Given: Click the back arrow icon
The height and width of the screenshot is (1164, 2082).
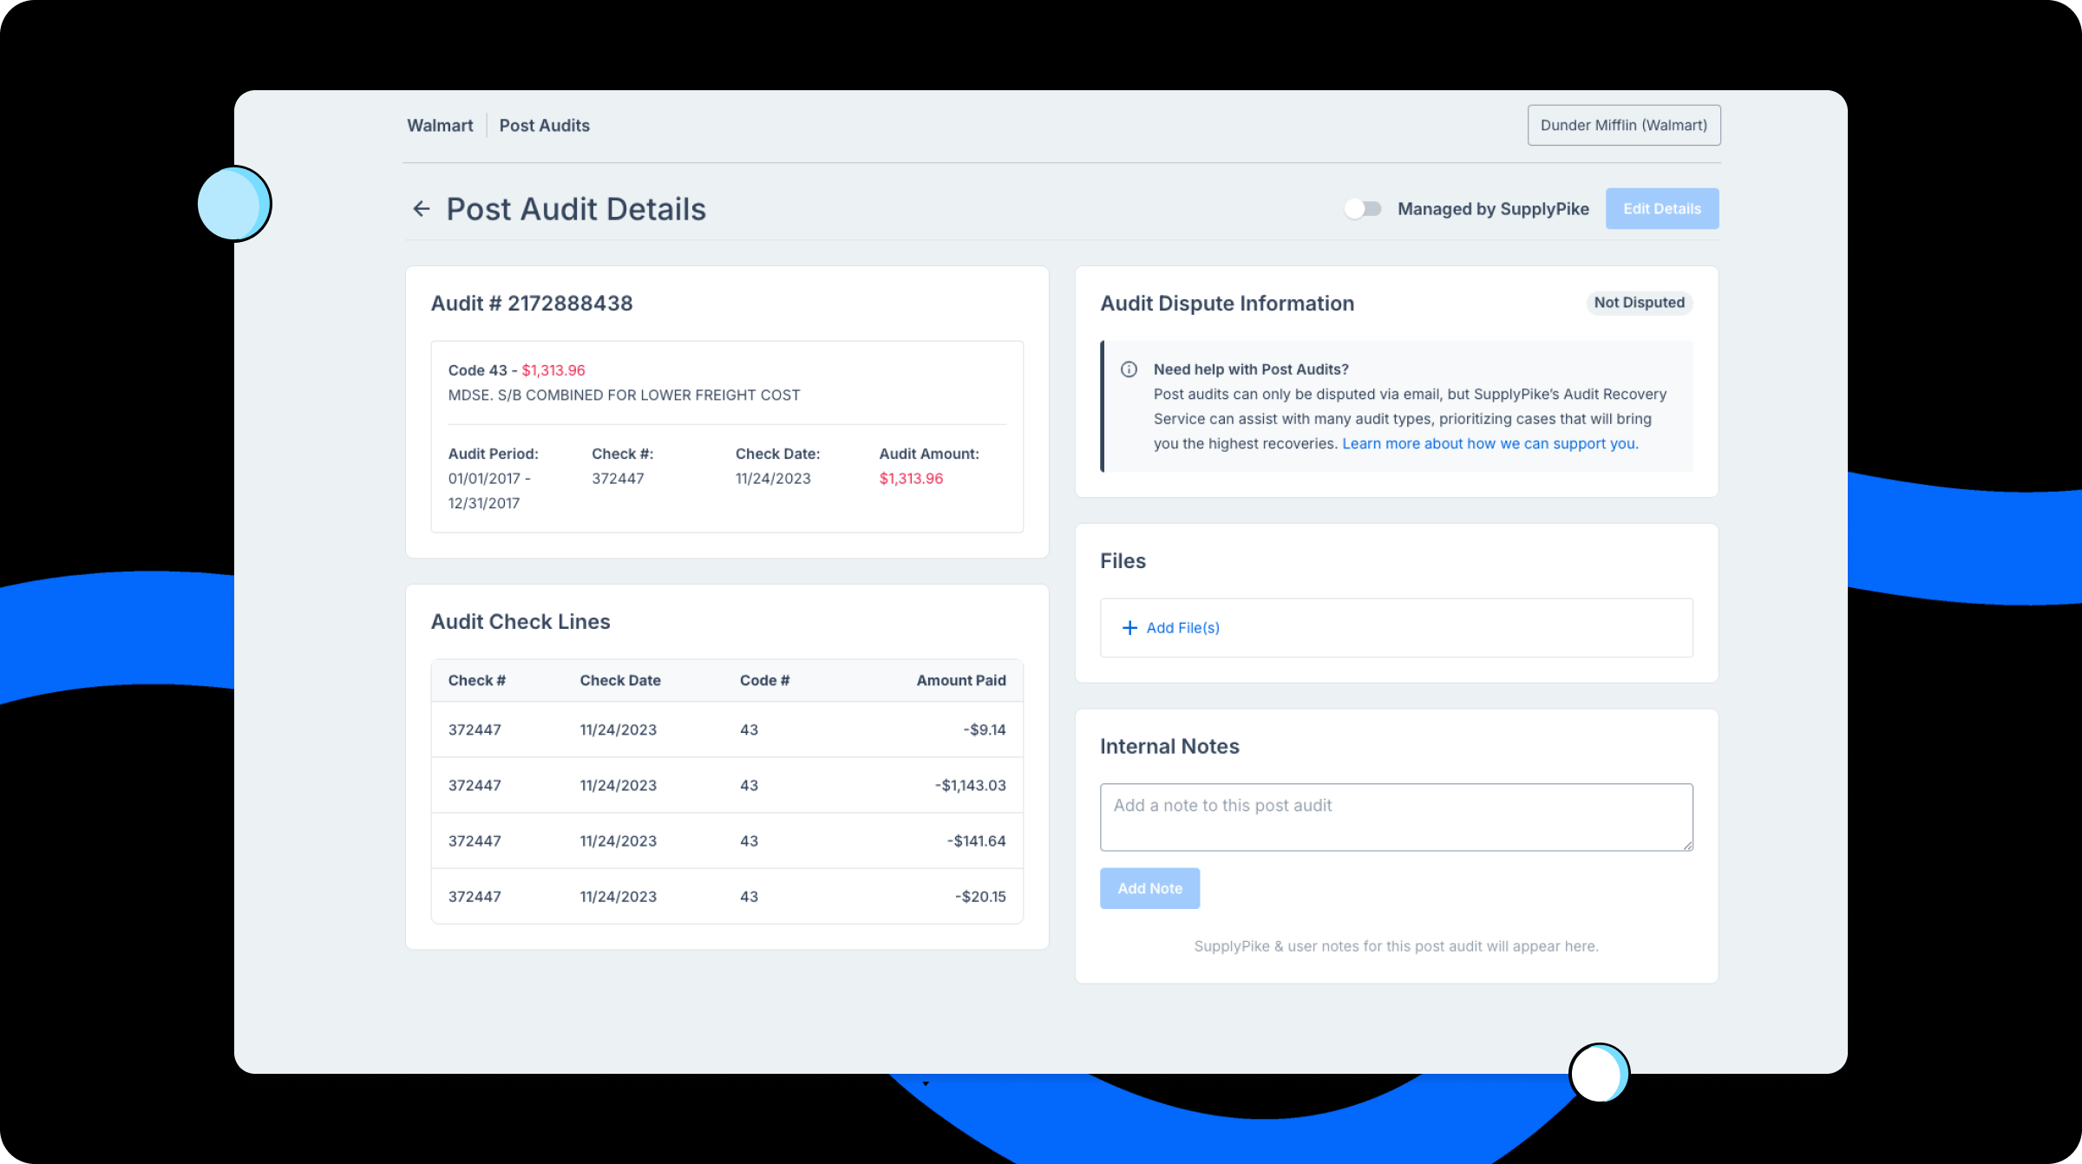Looking at the screenshot, I should point(422,209).
